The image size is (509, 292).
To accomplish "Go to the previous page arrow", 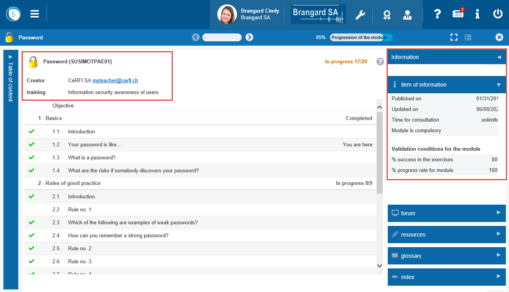I will tap(196, 37).
